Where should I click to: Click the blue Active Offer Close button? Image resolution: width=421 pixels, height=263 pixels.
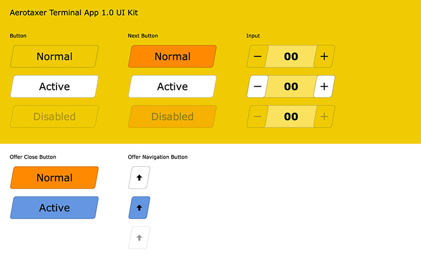point(54,208)
